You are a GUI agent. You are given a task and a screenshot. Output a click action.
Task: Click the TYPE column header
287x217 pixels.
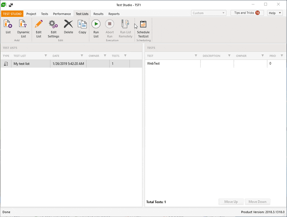coord(6,56)
